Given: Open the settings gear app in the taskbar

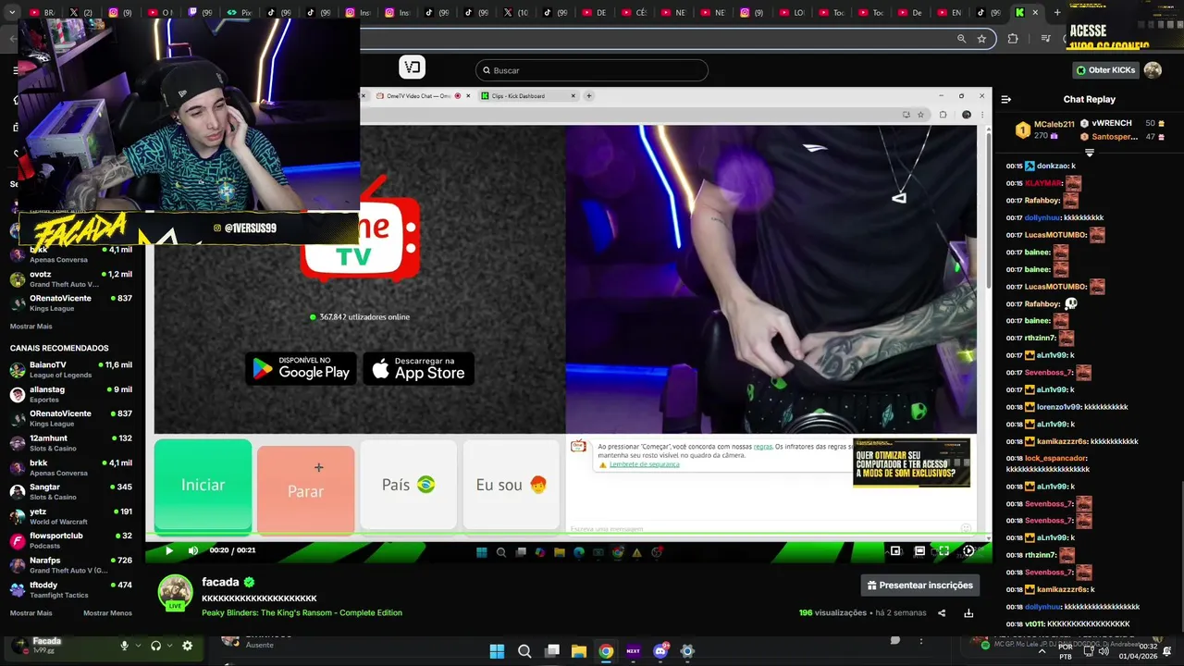Looking at the screenshot, I should (x=687, y=650).
